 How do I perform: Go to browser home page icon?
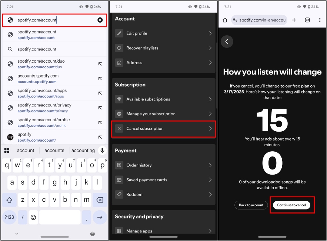pos(225,20)
